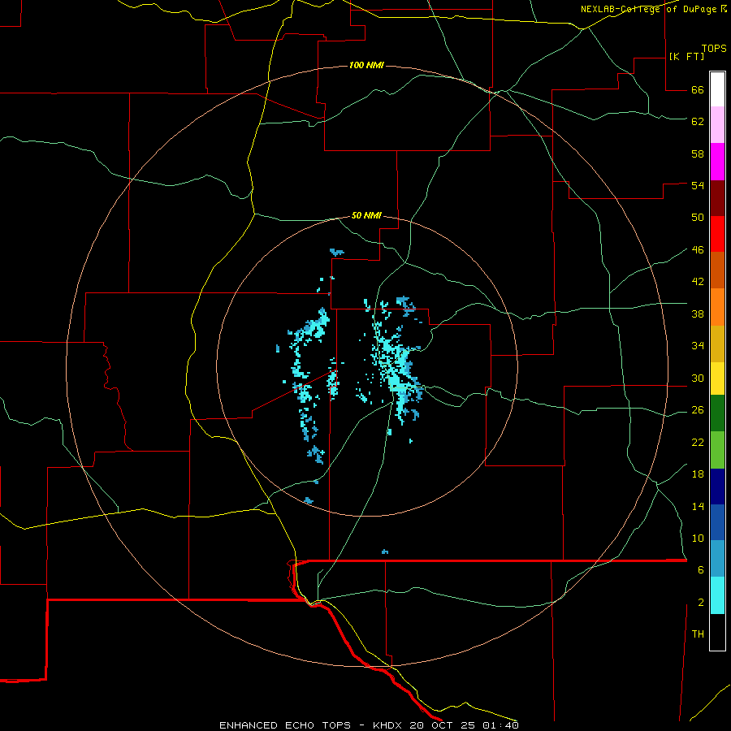
Task: Click the 'TOPS' legend heading
Action: point(714,48)
